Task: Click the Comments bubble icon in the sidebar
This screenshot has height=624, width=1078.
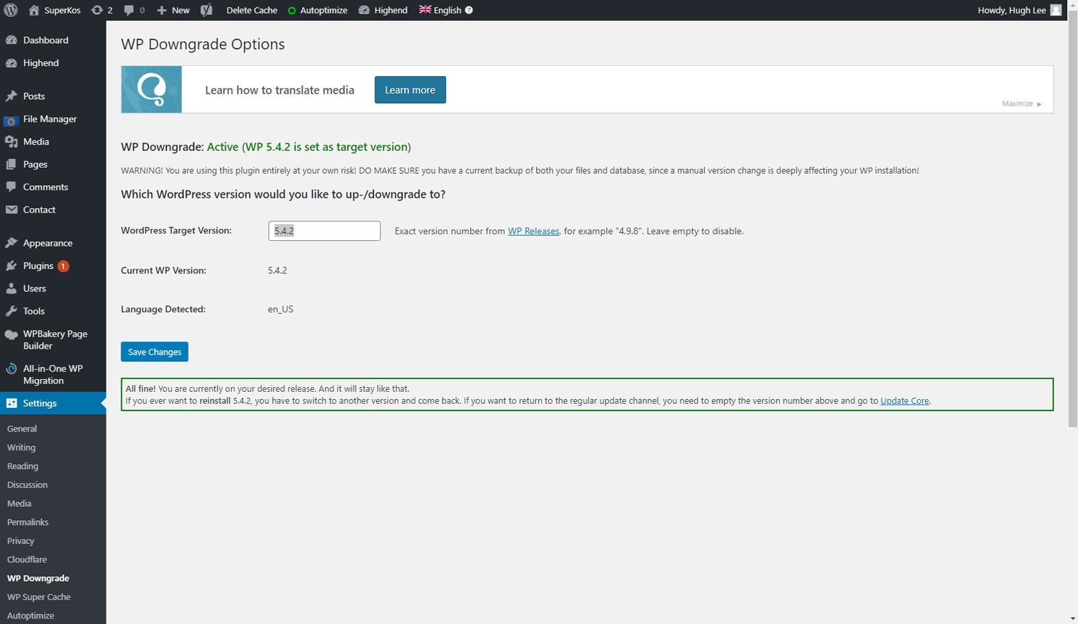Action: point(11,187)
